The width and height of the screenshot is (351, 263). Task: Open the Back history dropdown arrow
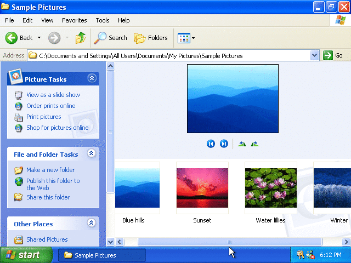[x=39, y=38]
